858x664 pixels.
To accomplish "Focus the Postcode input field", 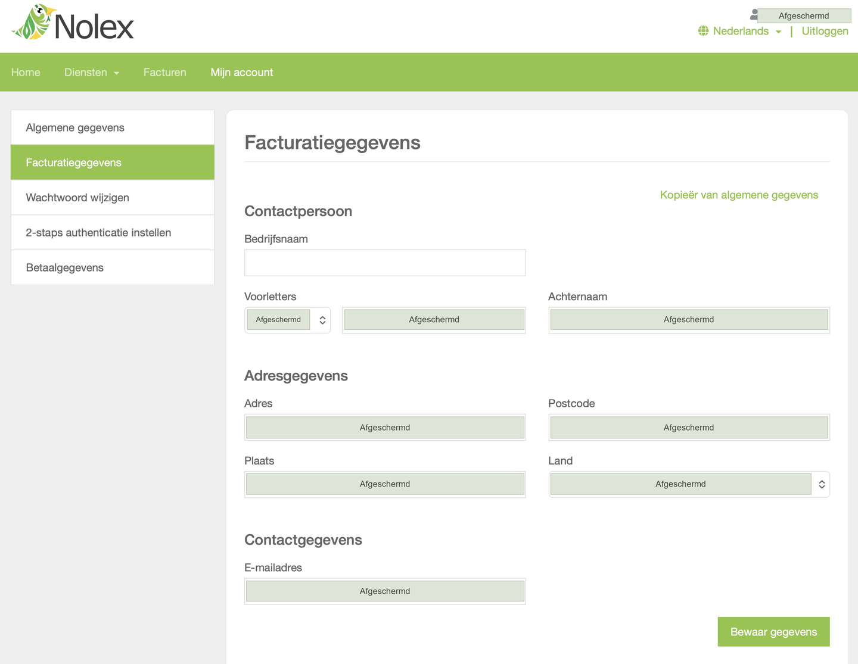I will click(x=689, y=428).
